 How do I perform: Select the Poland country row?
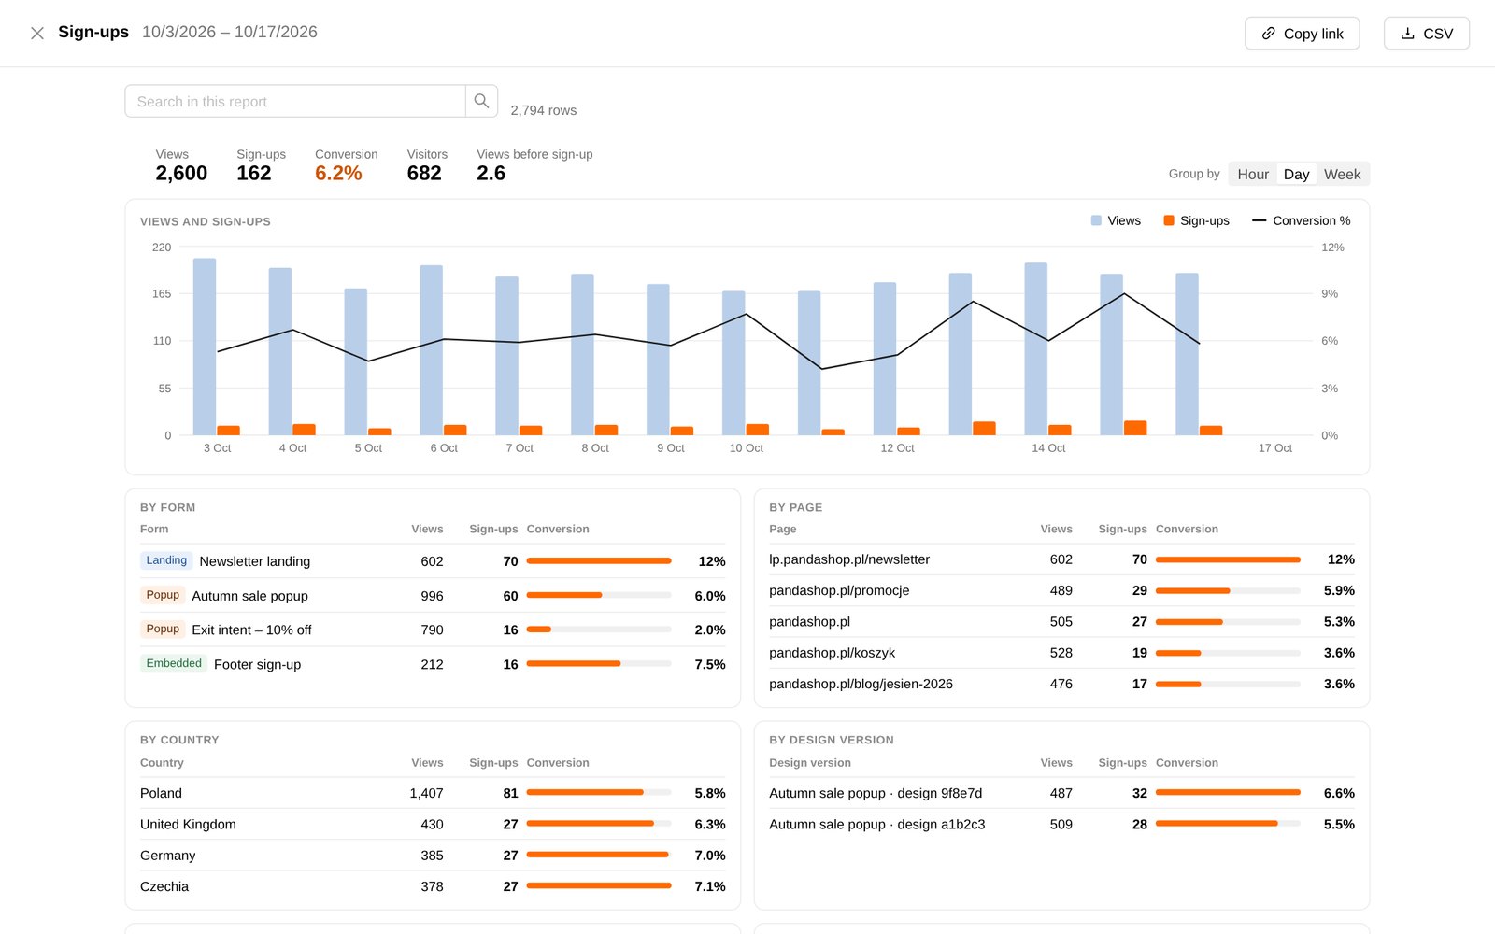click(x=433, y=793)
